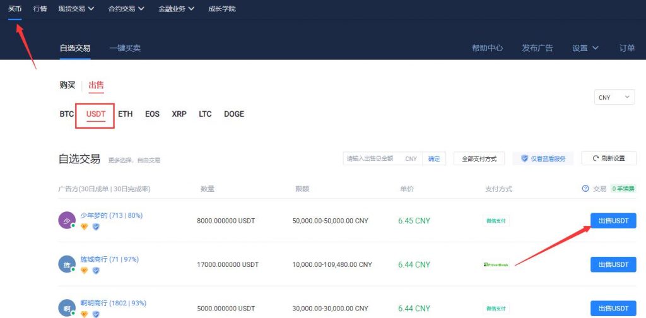
Task: Select the EOS coin tab
Action: (152, 114)
